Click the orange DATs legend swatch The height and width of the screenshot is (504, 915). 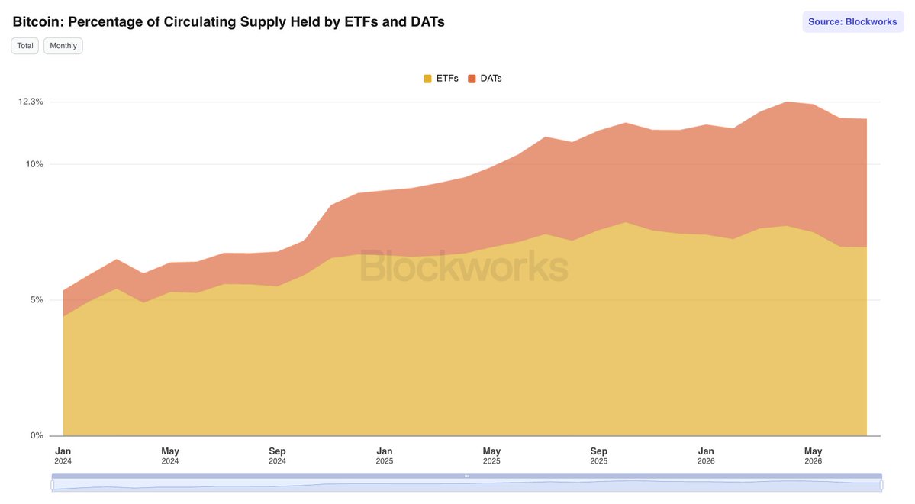coord(472,79)
